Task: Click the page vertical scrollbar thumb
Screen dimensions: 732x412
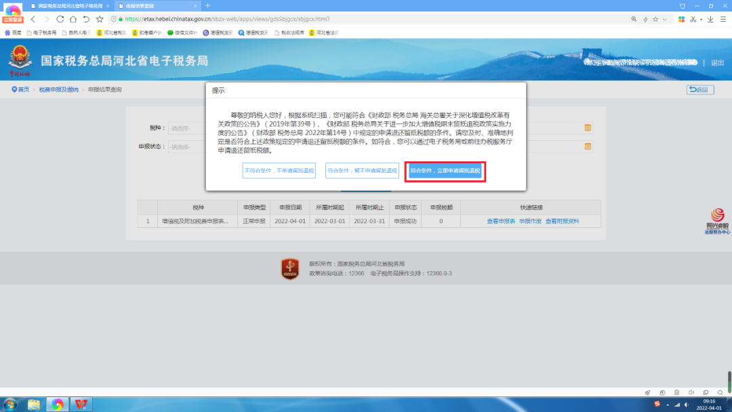Action: (729, 382)
